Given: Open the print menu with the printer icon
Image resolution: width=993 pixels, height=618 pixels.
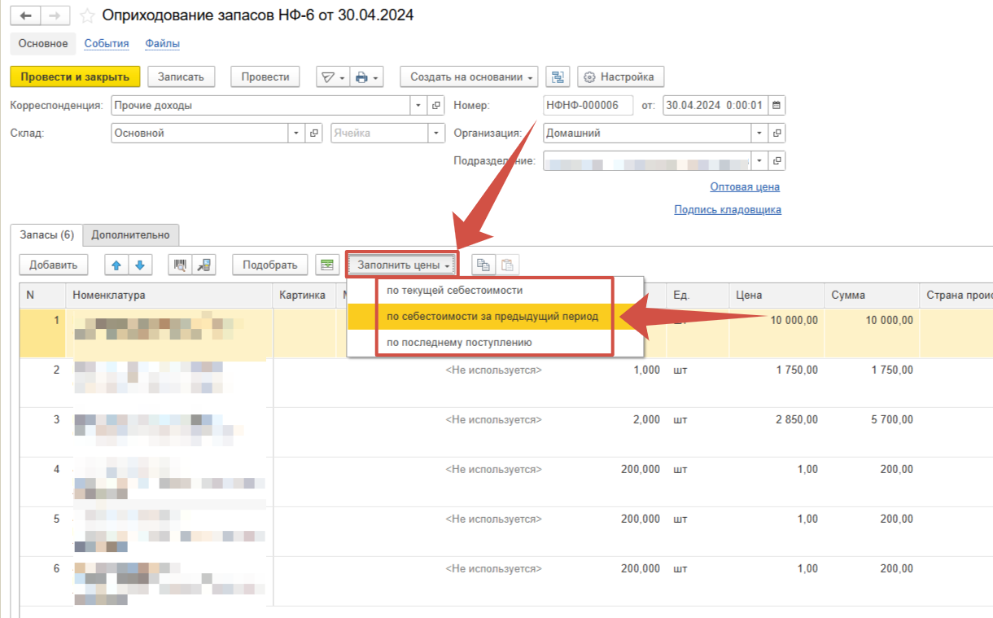Looking at the screenshot, I should pos(368,77).
